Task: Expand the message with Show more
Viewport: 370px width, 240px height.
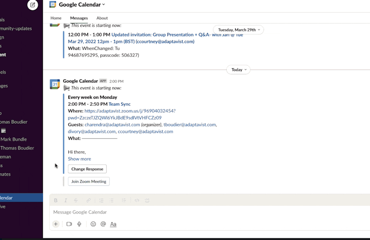Action: coord(80,159)
